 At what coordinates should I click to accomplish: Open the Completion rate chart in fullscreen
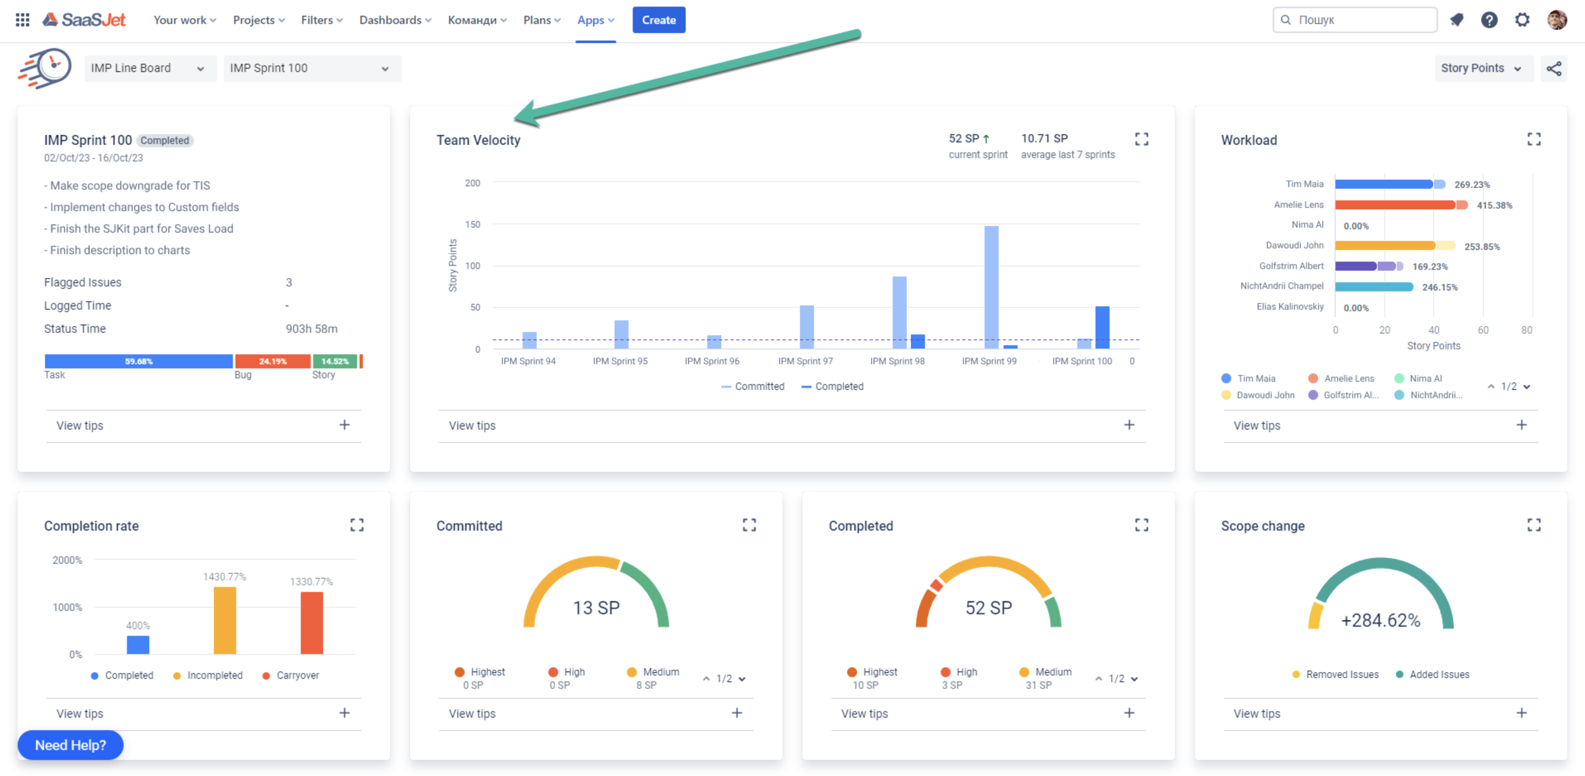(x=357, y=525)
